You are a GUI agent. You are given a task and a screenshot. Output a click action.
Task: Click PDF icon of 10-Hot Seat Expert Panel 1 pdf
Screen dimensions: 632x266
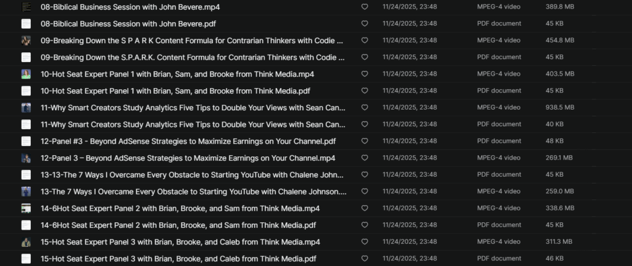(x=26, y=91)
